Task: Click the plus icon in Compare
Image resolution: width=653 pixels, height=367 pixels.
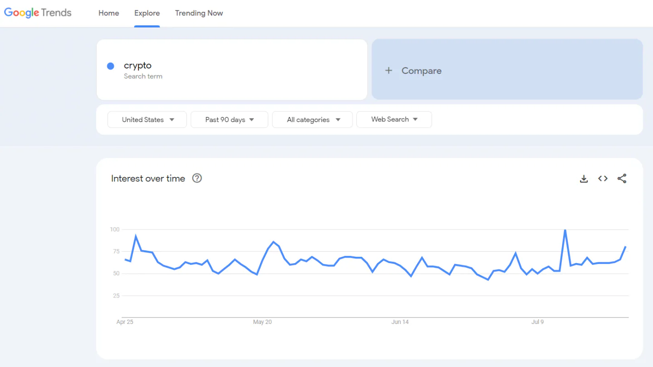Action: pos(389,71)
